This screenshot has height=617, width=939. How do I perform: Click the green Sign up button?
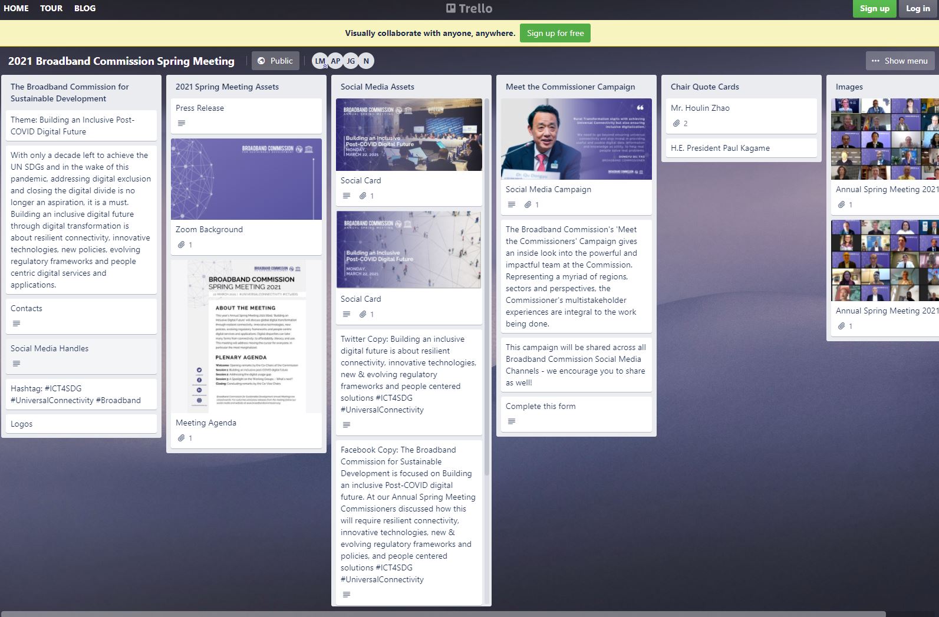[x=875, y=8]
